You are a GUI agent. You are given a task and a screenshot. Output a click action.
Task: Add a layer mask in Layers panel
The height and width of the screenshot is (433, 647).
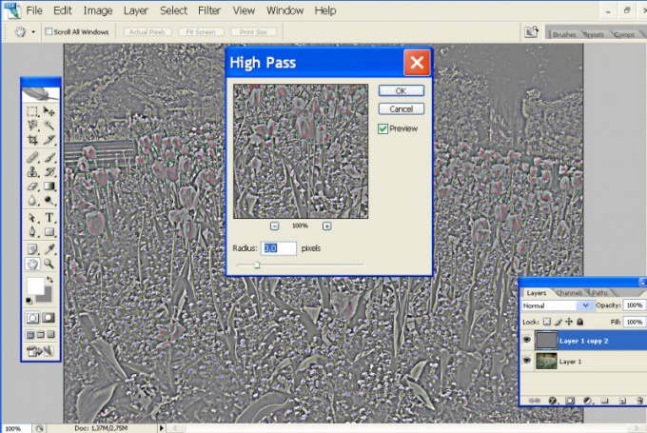point(570,401)
